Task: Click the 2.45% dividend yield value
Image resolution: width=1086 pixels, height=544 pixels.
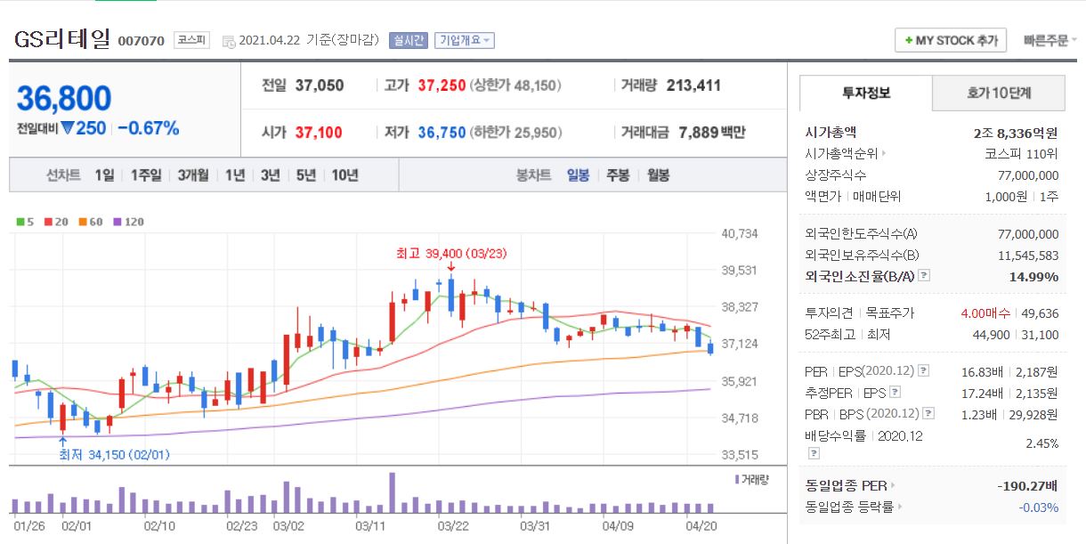Action: pyautogui.click(x=1042, y=443)
